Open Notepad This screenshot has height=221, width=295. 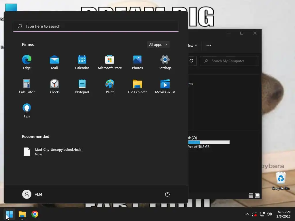pos(82,87)
